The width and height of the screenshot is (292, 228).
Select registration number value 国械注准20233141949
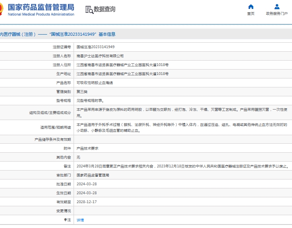(x=95, y=47)
